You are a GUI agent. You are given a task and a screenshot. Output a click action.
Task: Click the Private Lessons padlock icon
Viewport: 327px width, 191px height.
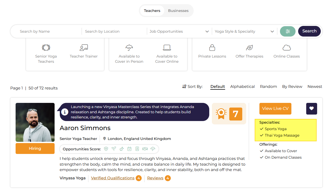[x=212, y=47]
